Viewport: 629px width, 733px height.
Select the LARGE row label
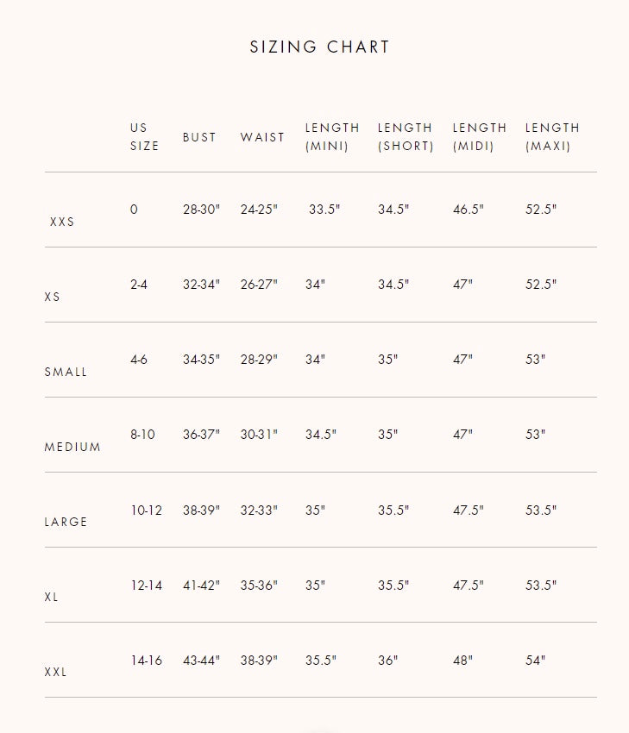point(66,522)
